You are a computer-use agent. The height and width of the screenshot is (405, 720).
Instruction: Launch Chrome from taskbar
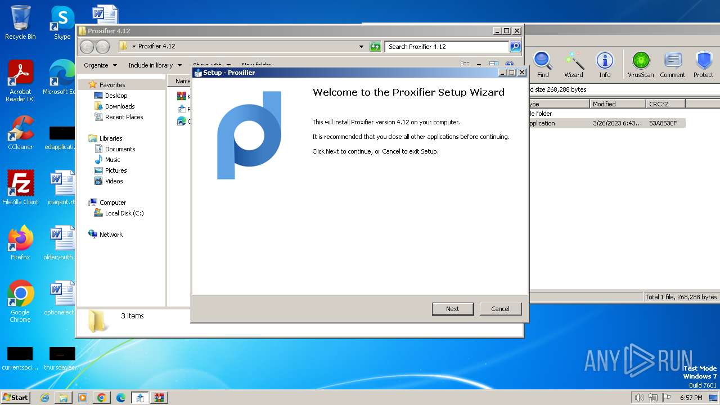(x=102, y=398)
